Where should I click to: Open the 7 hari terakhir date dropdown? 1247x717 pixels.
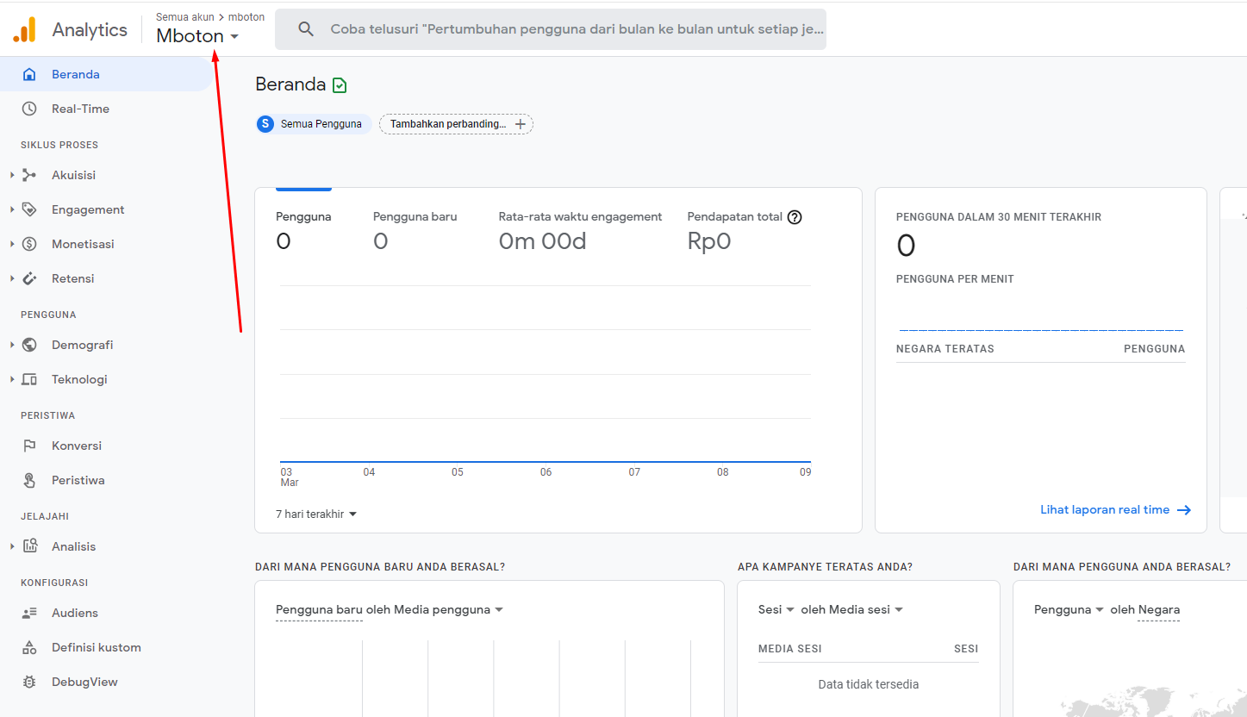pos(316,514)
